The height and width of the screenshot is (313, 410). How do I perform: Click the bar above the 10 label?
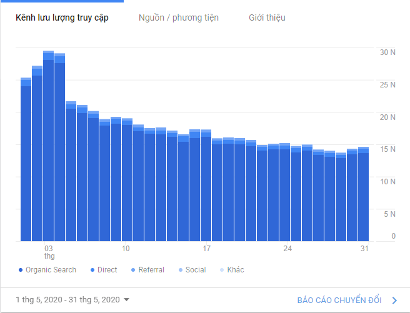click(127, 179)
